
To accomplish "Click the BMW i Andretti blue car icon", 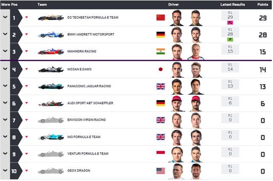I will [51, 34].
